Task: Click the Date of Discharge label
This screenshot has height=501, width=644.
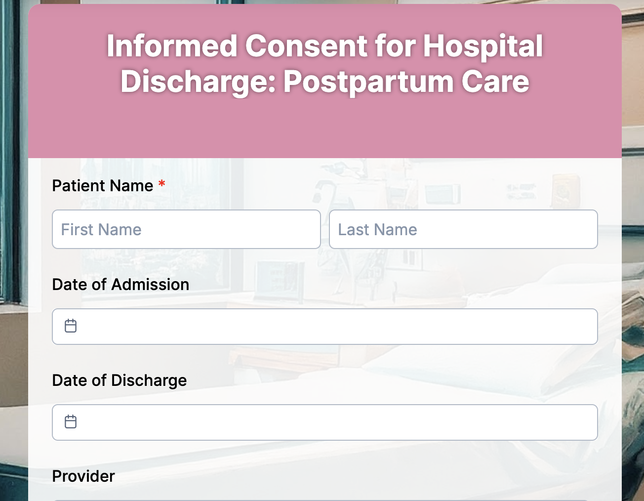Action: (120, 380)
